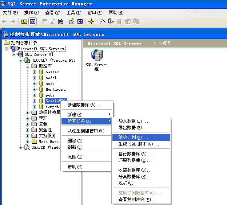Select the pubs database tree item
The width and height of the screenshot is (227, 205).
point(50,95)
